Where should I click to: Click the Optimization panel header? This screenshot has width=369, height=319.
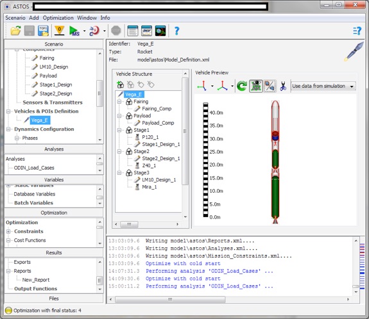54,213
